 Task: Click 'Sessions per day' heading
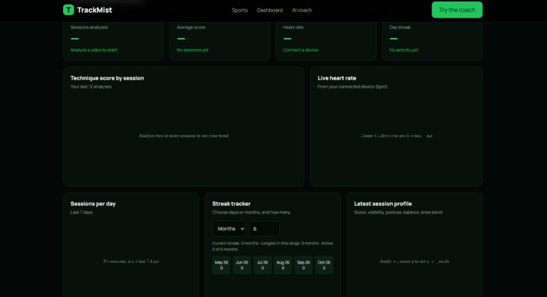93,204
